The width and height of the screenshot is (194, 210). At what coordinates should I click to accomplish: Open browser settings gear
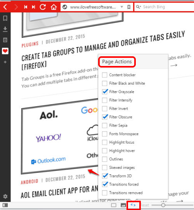pos(5,196)
